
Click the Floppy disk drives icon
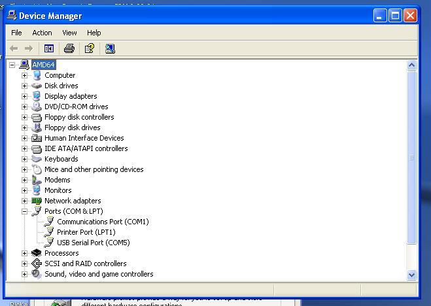coord(37,127)
